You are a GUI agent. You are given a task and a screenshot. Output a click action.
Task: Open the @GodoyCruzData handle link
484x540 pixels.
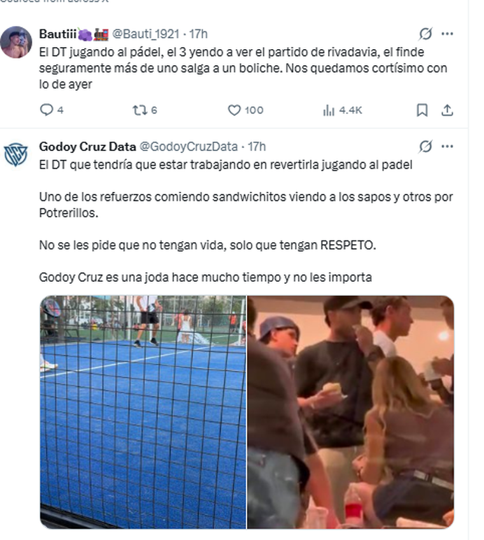189,147
